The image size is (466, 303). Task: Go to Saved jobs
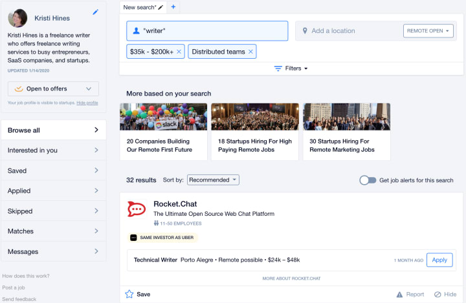pyautogui.click(x=54, y=171)
